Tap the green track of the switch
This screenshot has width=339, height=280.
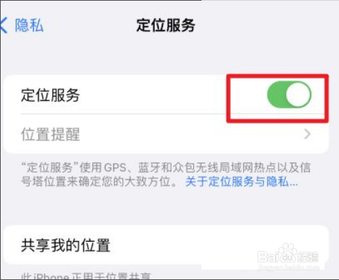click(x=276, y=94)
